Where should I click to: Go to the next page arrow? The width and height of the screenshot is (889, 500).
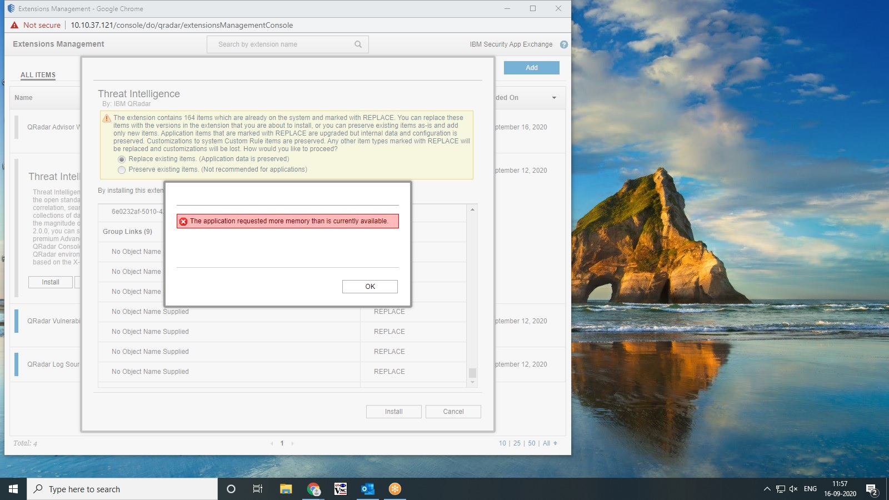pos(292,443)
